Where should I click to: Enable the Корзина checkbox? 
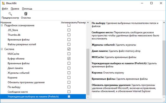pos(69,77)
